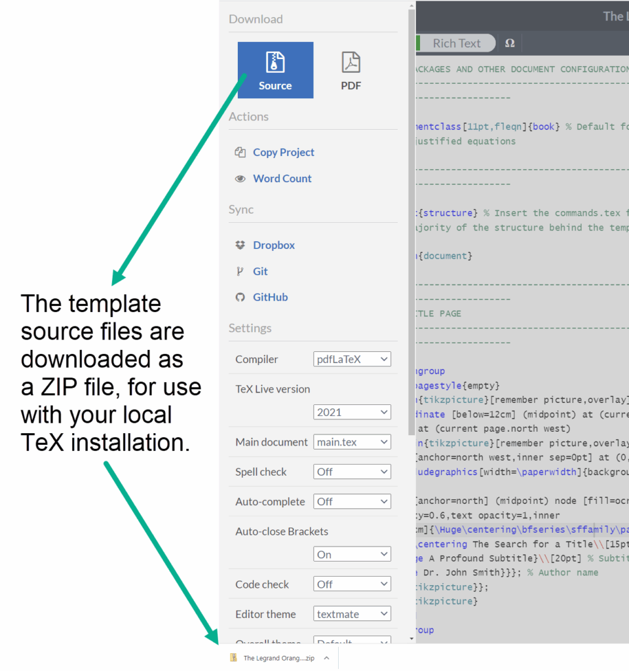The width and height of the screenshot is (629, 671).
Task: Open the Editor theme dropdown
Action: [x=352, y=614]
